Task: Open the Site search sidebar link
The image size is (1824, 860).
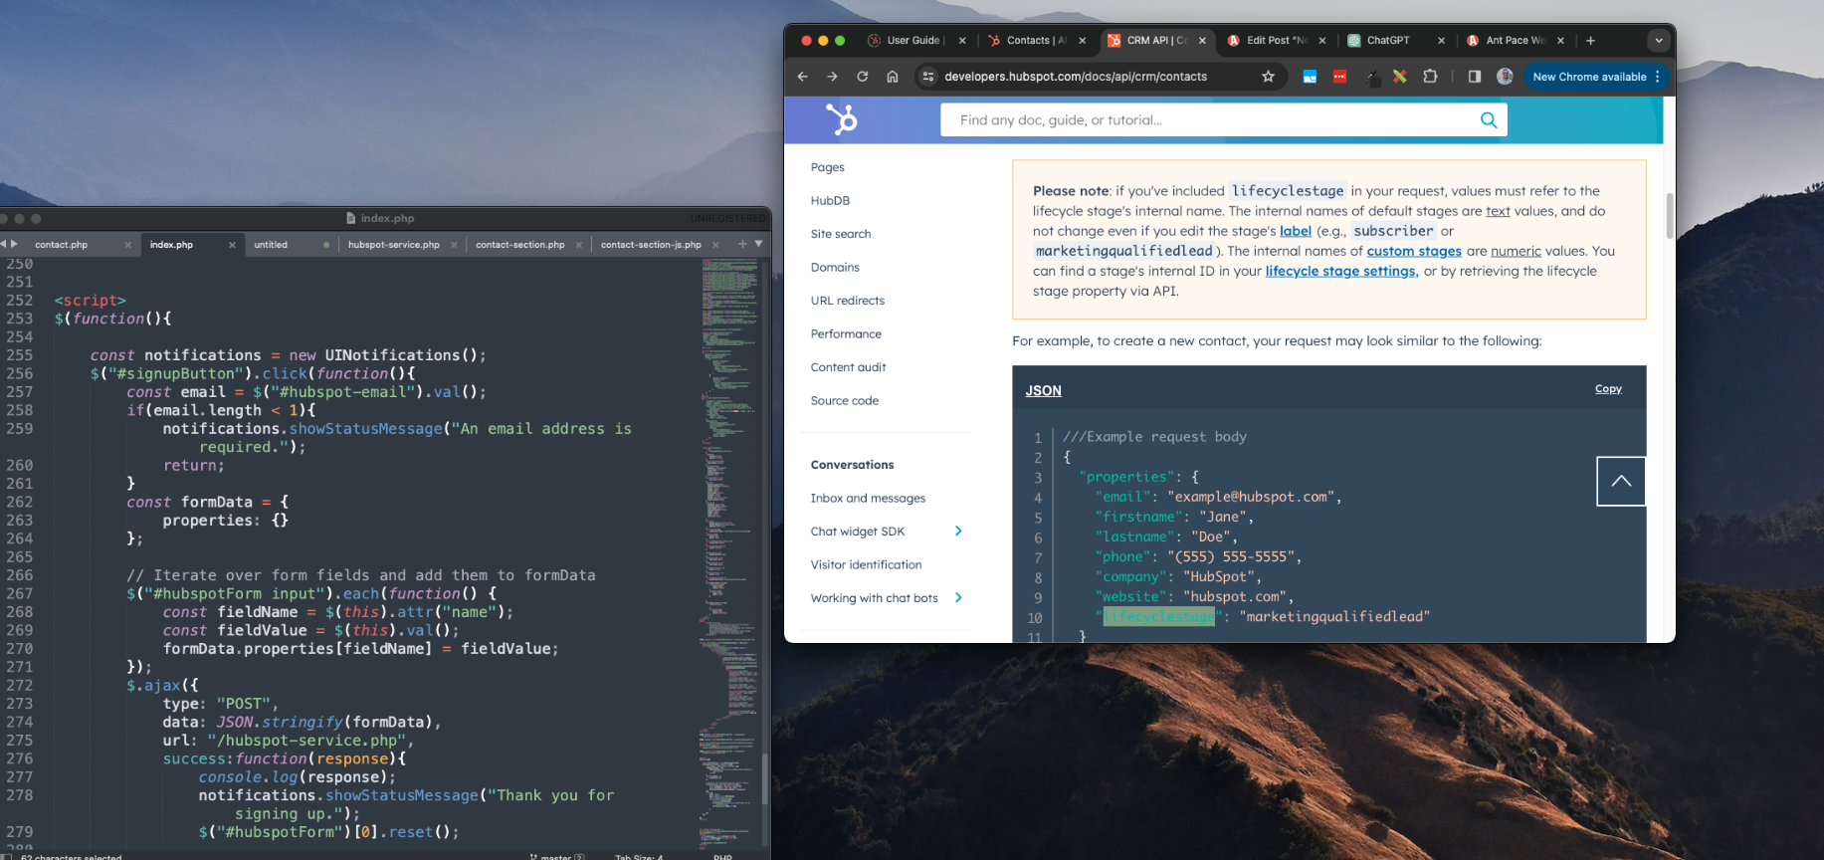Action: pos(841,234)
